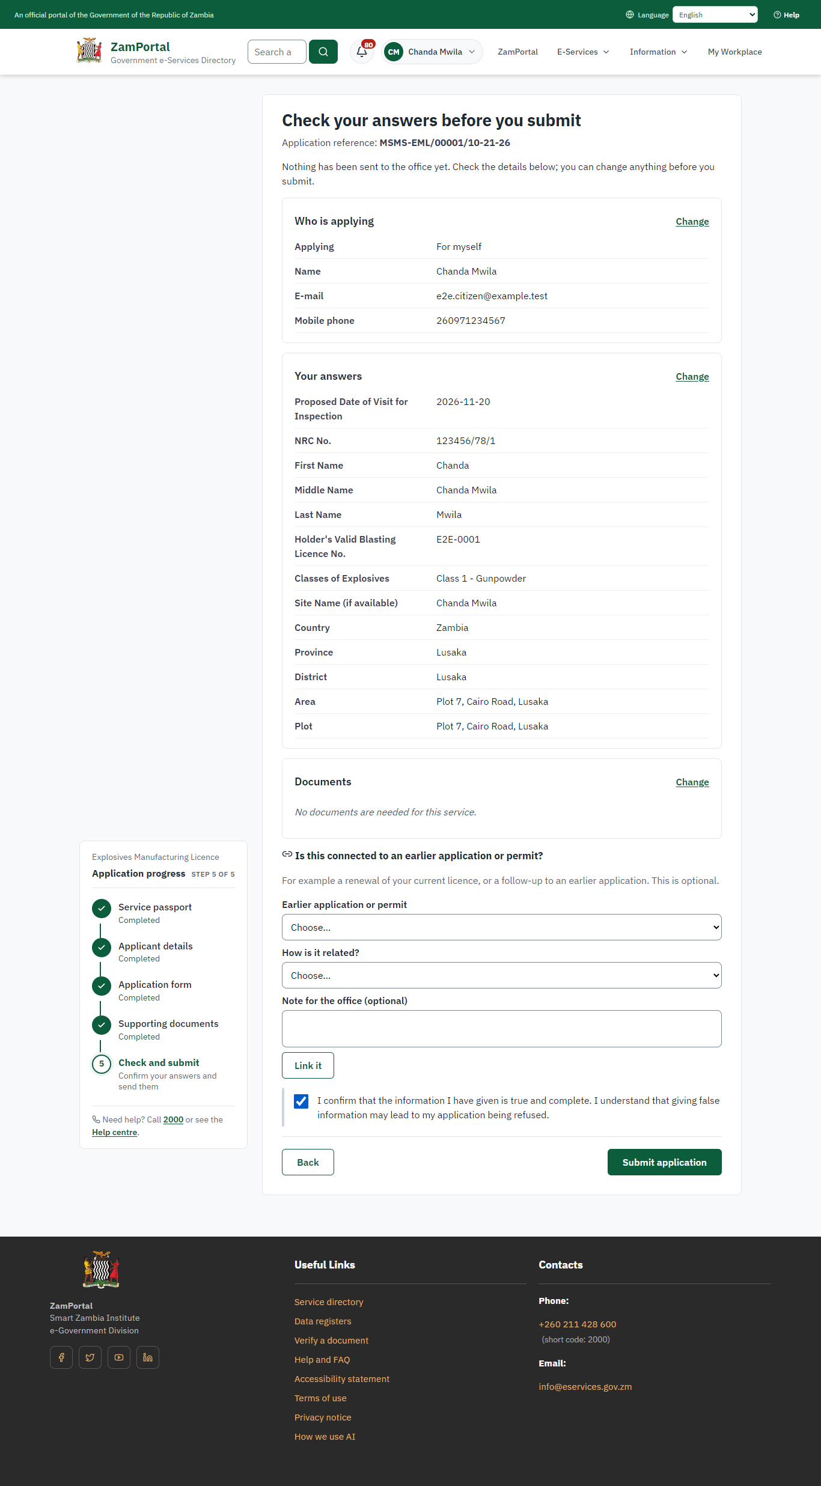821x1486 pixels.
Task: Expand the Information menu
Action: (x=658, y=52)
